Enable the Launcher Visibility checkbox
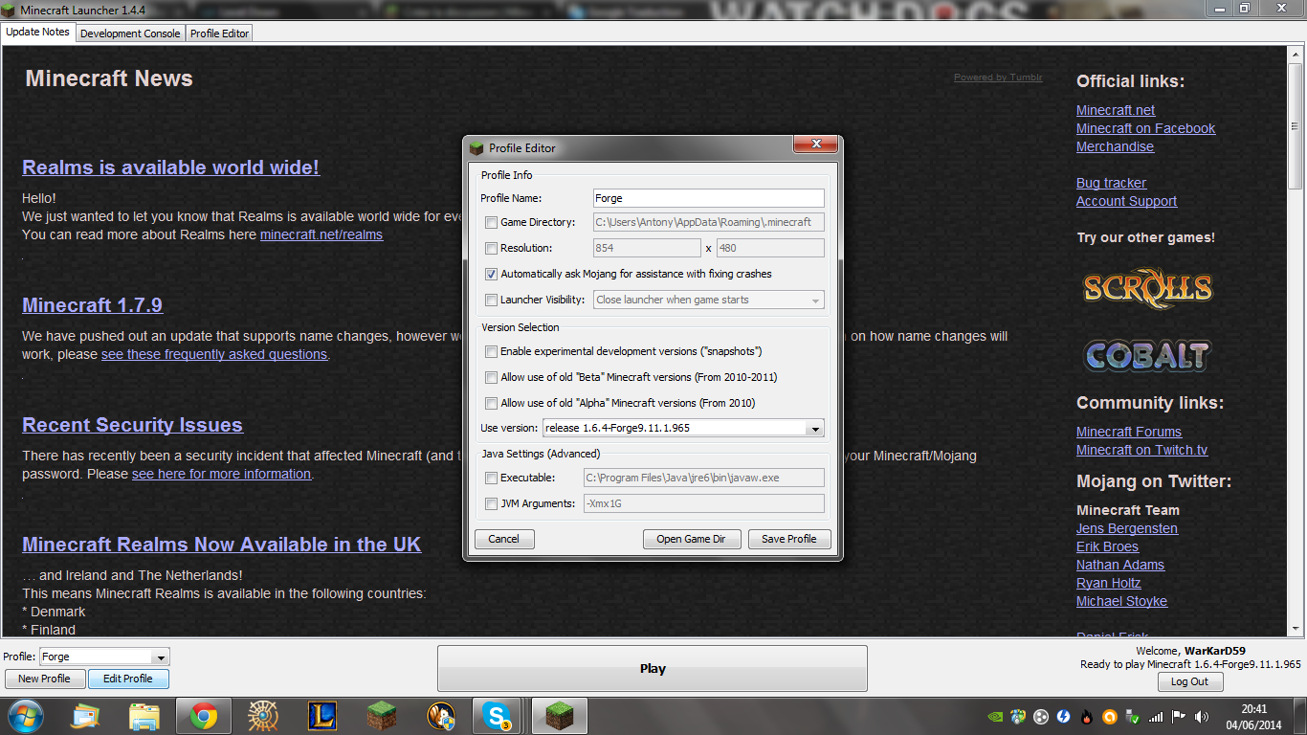Viewport: 1307px width, 735px height. [492, 300]
